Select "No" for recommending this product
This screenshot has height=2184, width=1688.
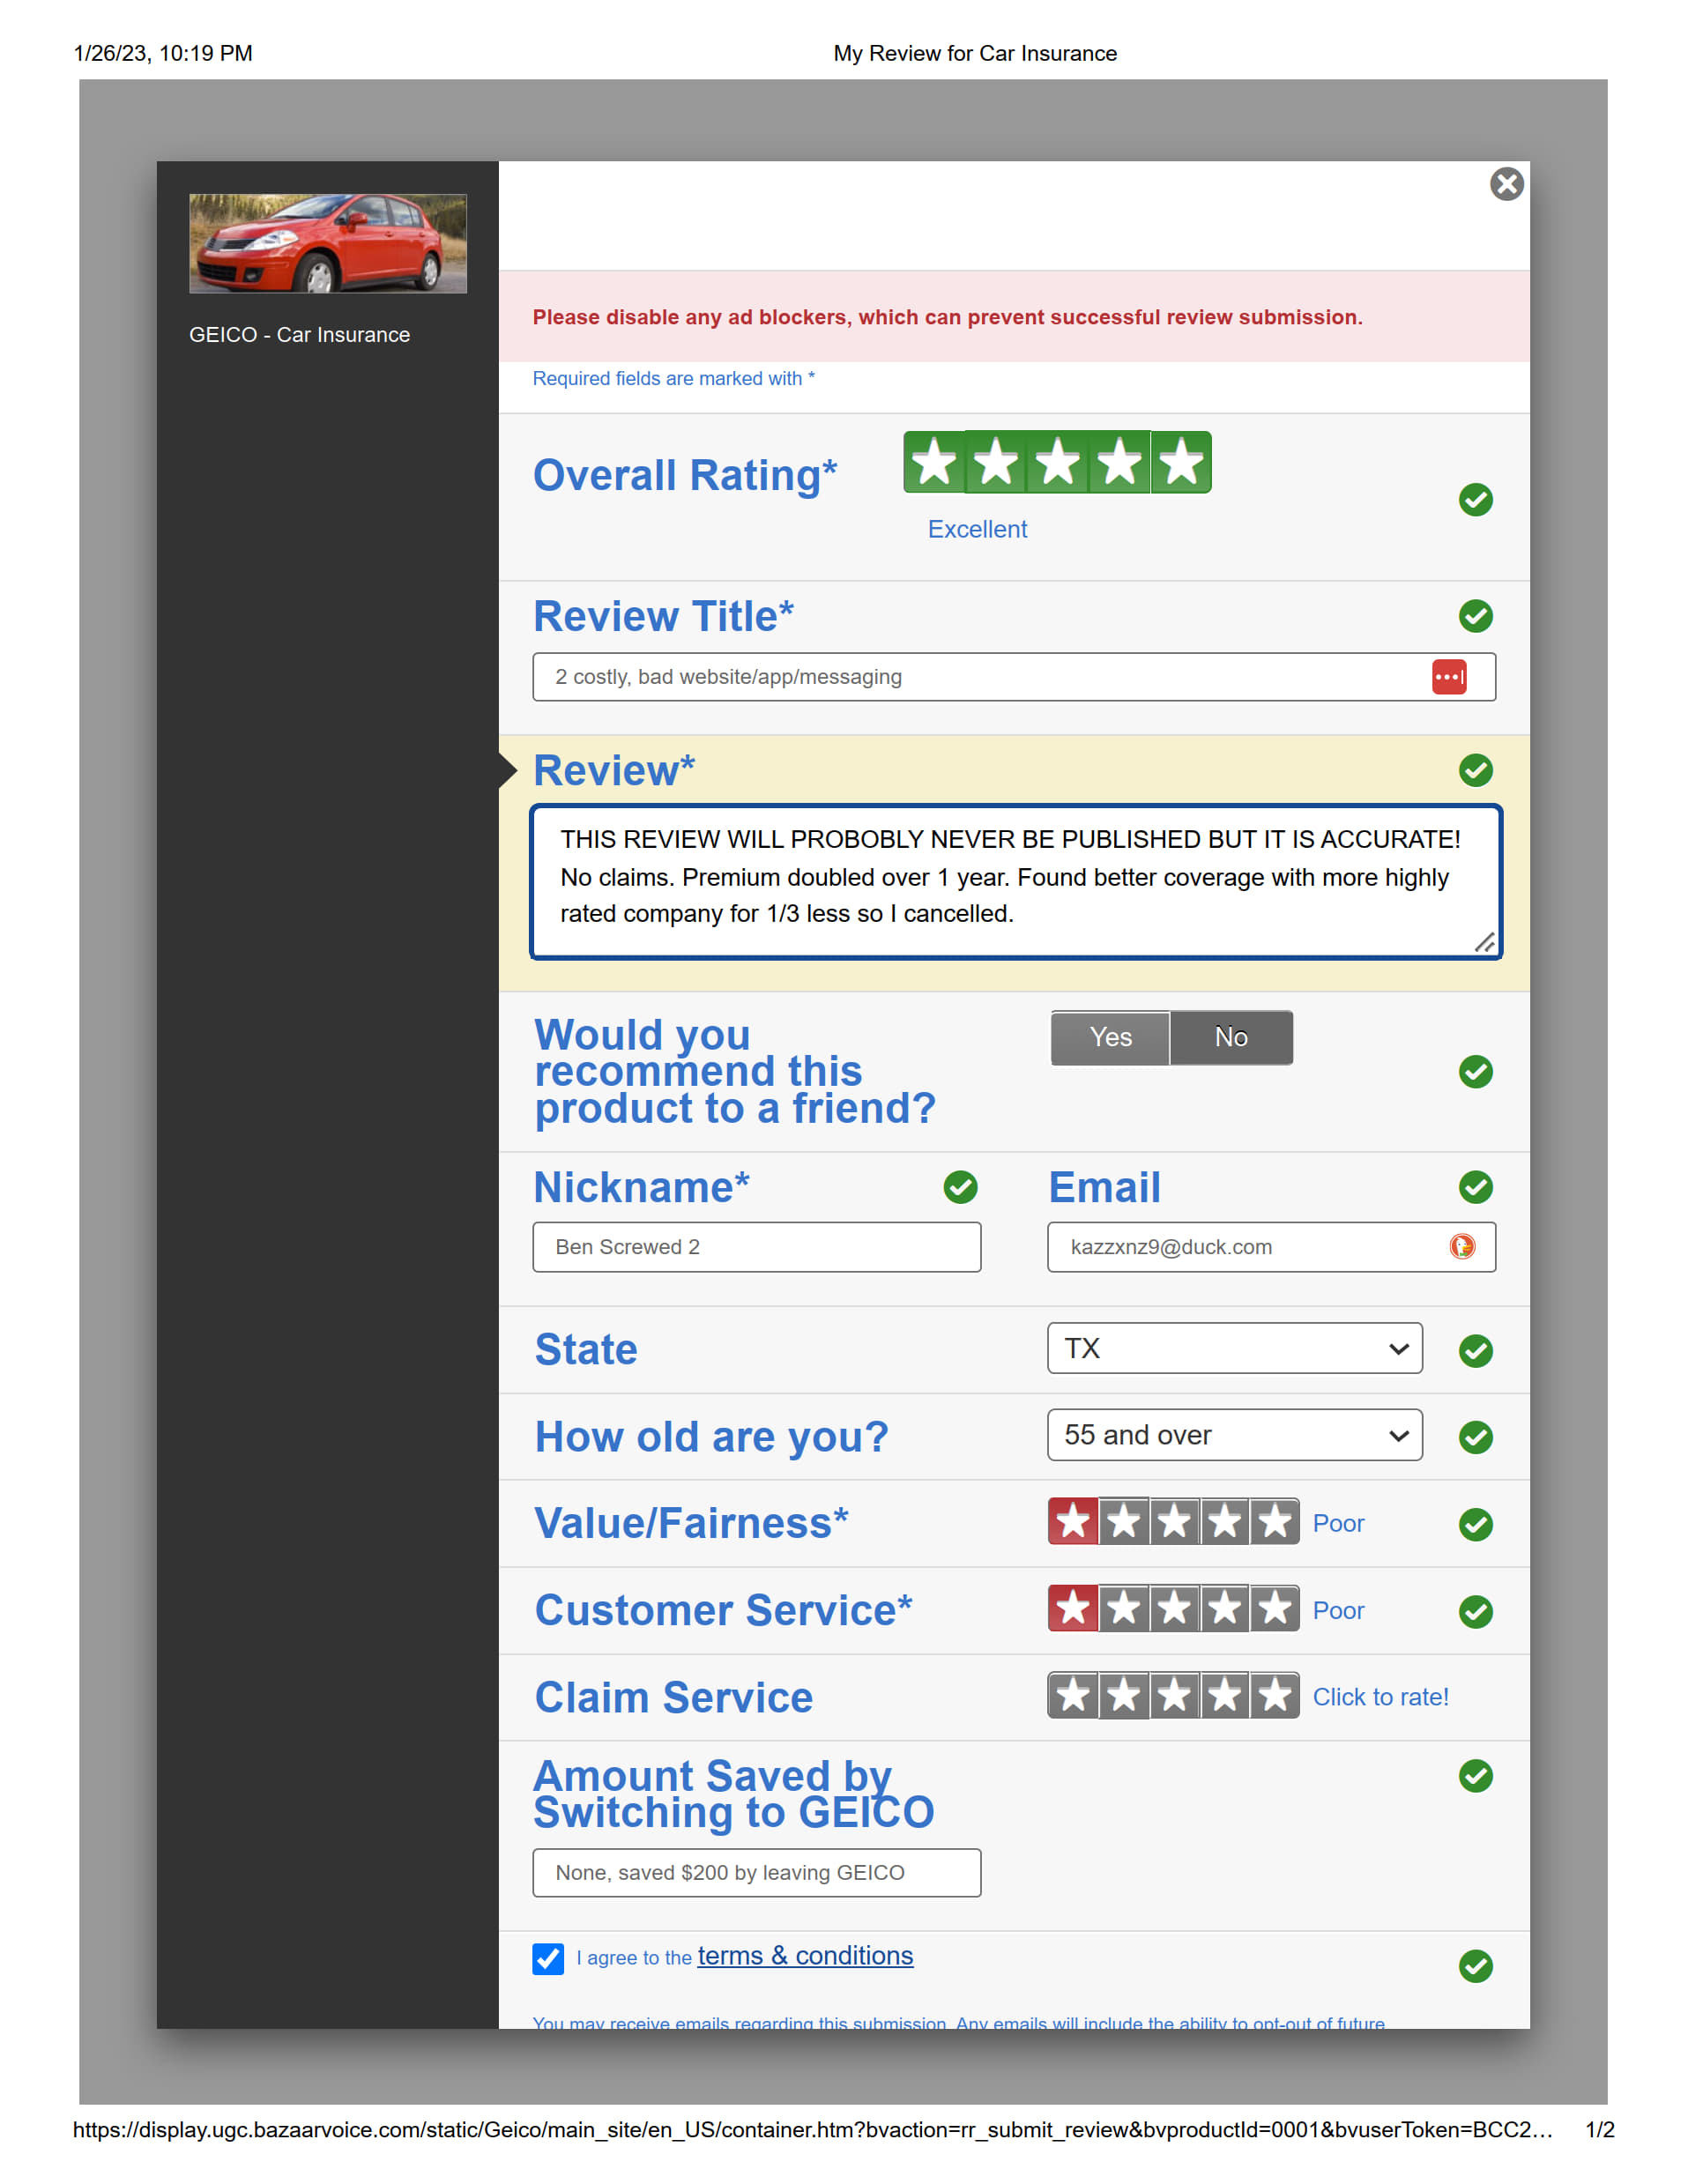click(x=1232, y=1037)
